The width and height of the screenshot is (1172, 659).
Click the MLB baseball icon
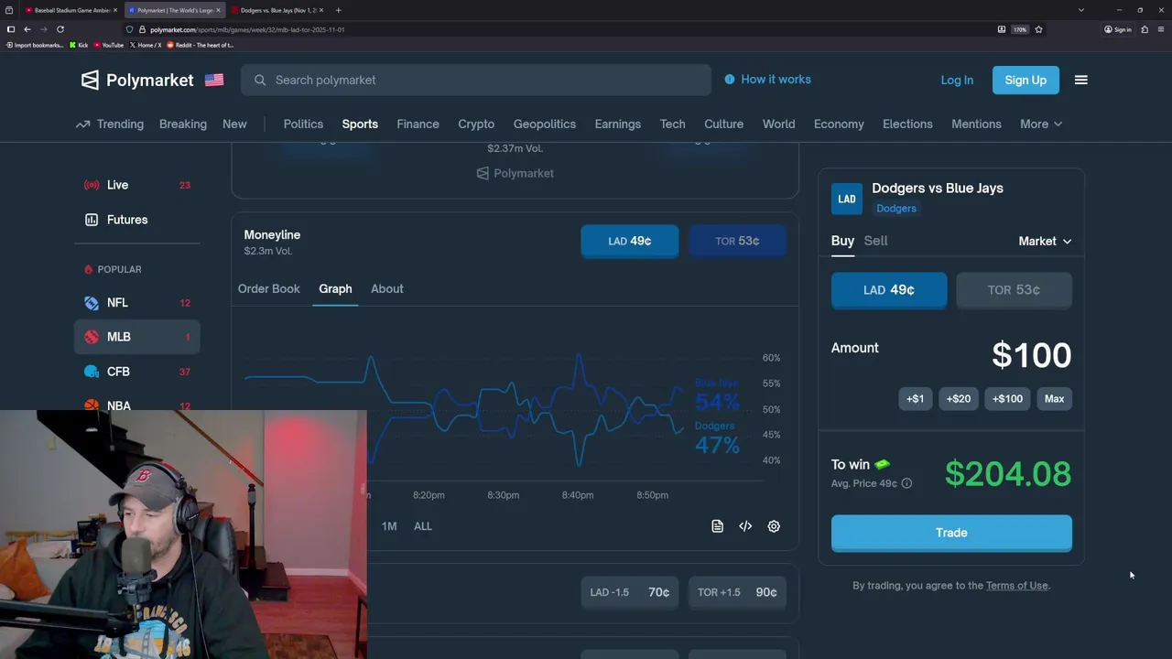click(92, 337)
